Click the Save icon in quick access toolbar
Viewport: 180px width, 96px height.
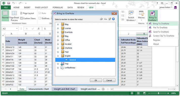coord(9,3)
